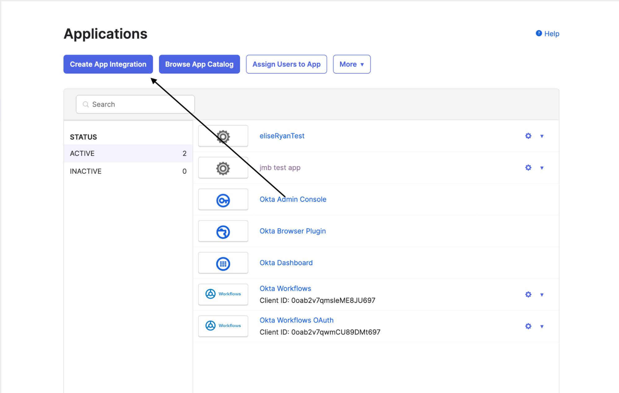
Task: Open settings gear for jmb test app
Action: pyautogui.click(x=528, y=167)
